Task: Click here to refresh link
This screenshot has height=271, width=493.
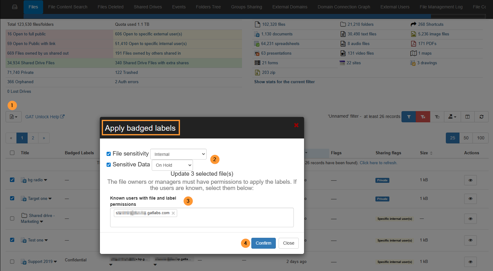Action: 378,163
